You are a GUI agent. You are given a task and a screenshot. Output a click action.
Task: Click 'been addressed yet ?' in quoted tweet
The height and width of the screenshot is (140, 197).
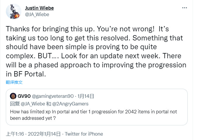(33, 119)
